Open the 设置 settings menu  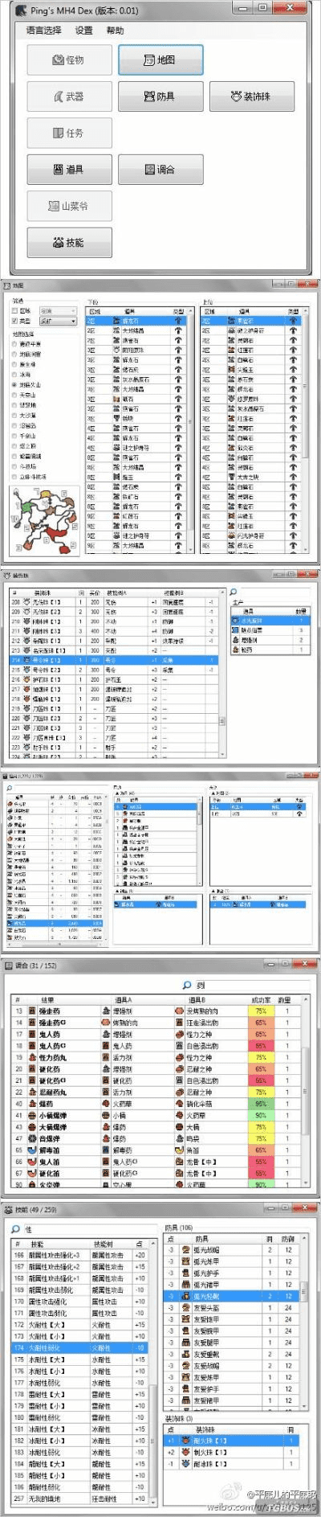click(x=84, y=31)
